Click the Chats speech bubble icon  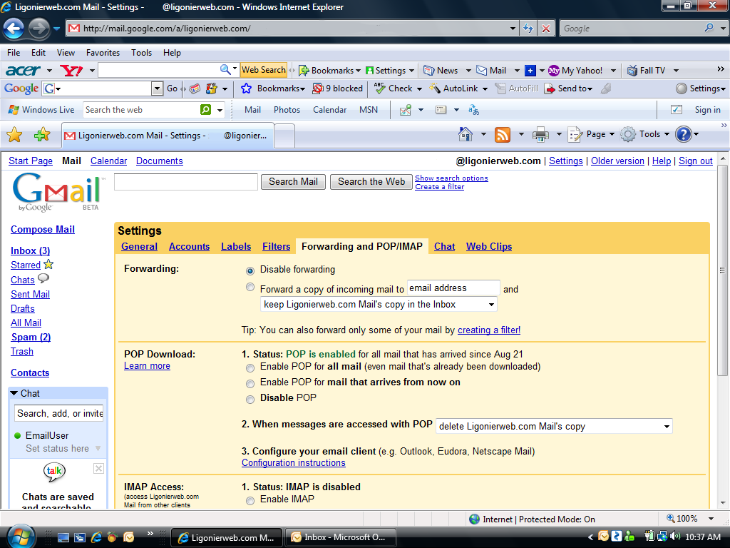coord(43,279)
